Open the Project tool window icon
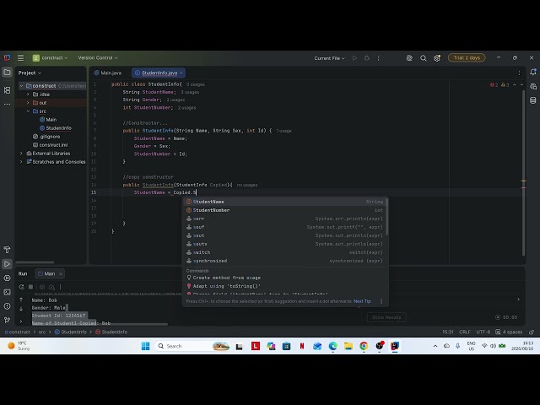 (7, 73)
